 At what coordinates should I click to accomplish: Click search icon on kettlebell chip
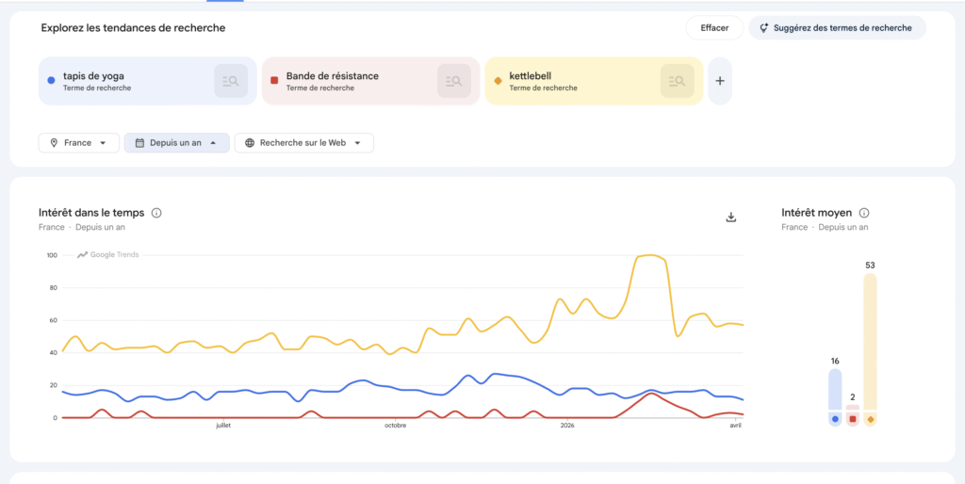click(x=677, y=81)
